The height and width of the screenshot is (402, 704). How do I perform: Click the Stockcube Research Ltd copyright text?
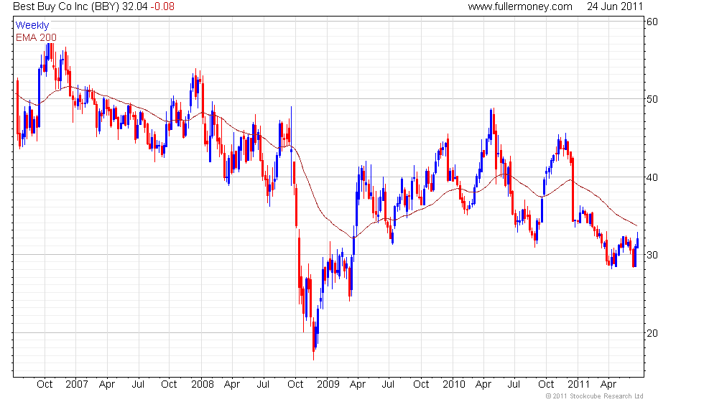(x=595, y=396)
